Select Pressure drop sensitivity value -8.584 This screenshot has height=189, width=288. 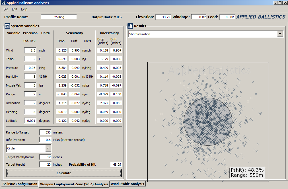click(61, 68)
